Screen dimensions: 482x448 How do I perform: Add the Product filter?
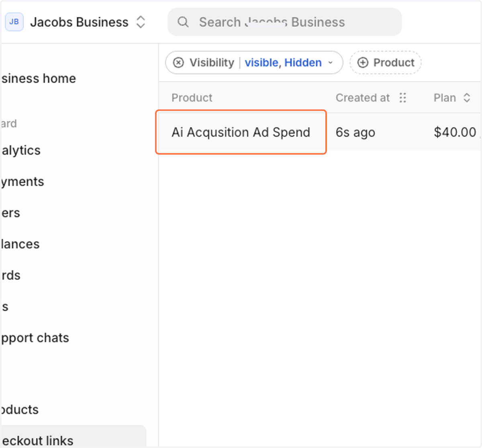point(385,63)
